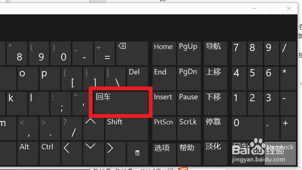Click the up arrow key
Viewport: 302px width, 170px height.
91,128
